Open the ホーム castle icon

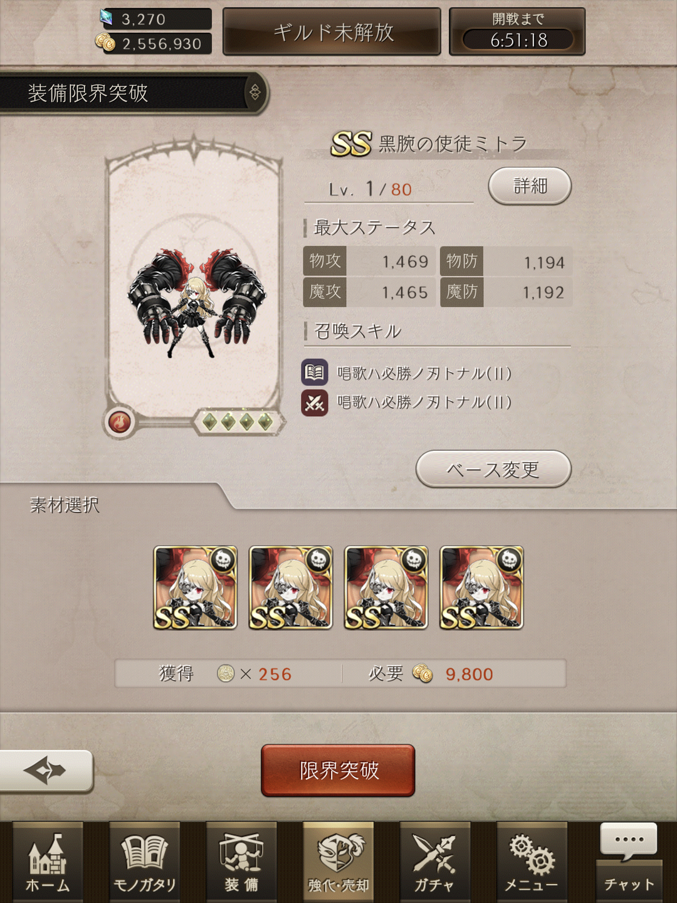(48, 862)
